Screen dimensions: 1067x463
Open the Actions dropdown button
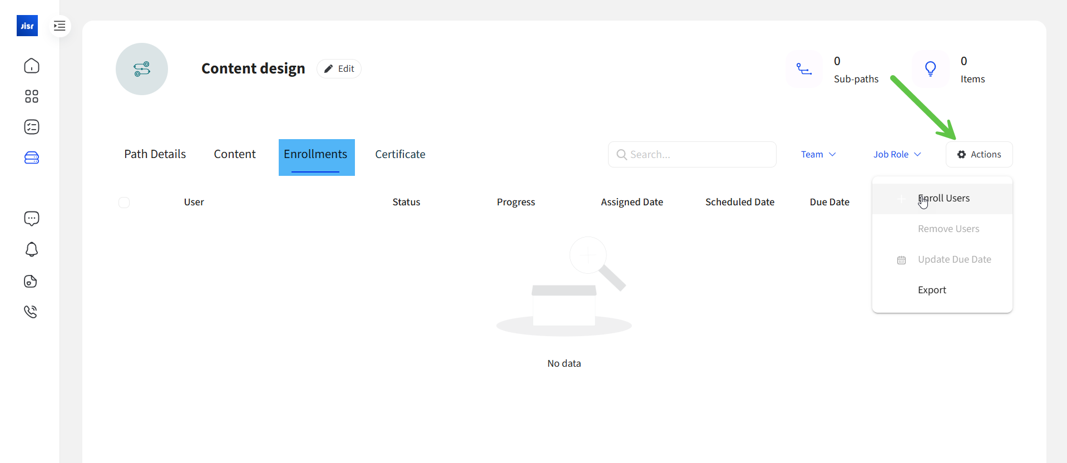[979, 155]
